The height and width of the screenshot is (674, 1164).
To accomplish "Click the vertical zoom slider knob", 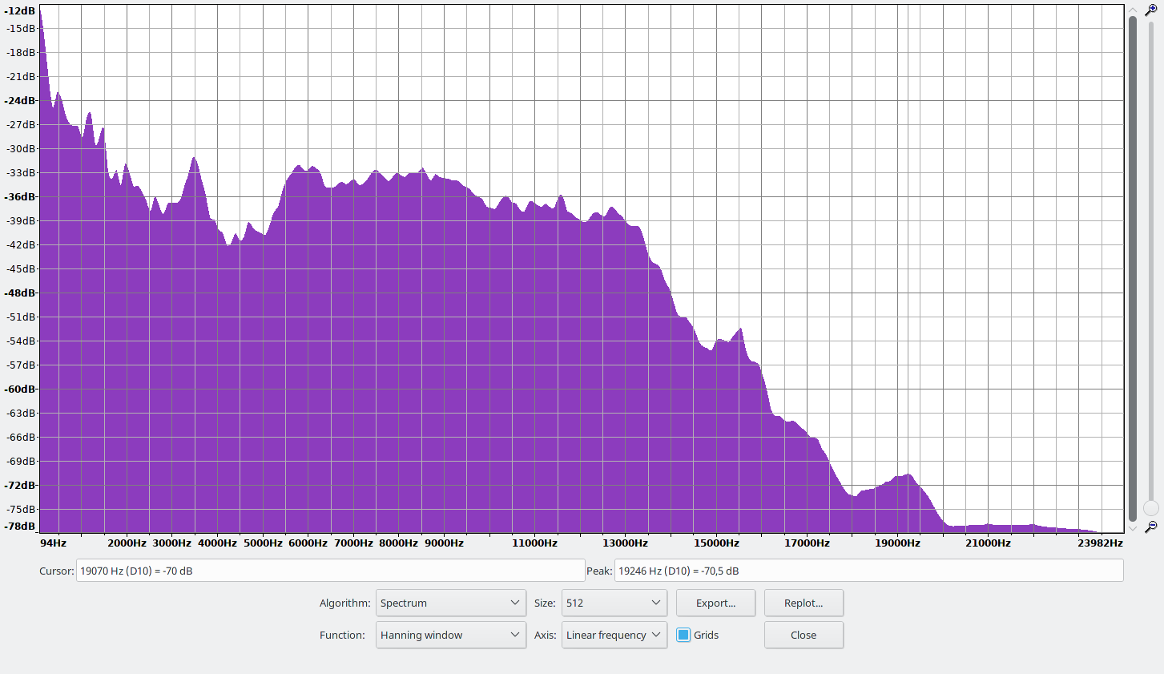I will coord(1151,508).
